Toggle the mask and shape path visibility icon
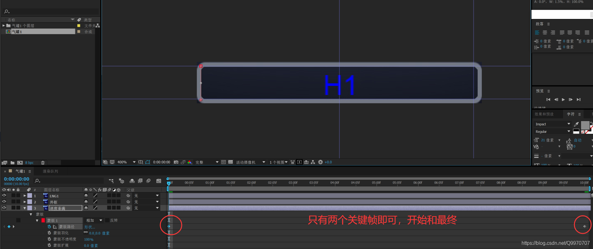The image size is (593, 249). pos(148,162)
